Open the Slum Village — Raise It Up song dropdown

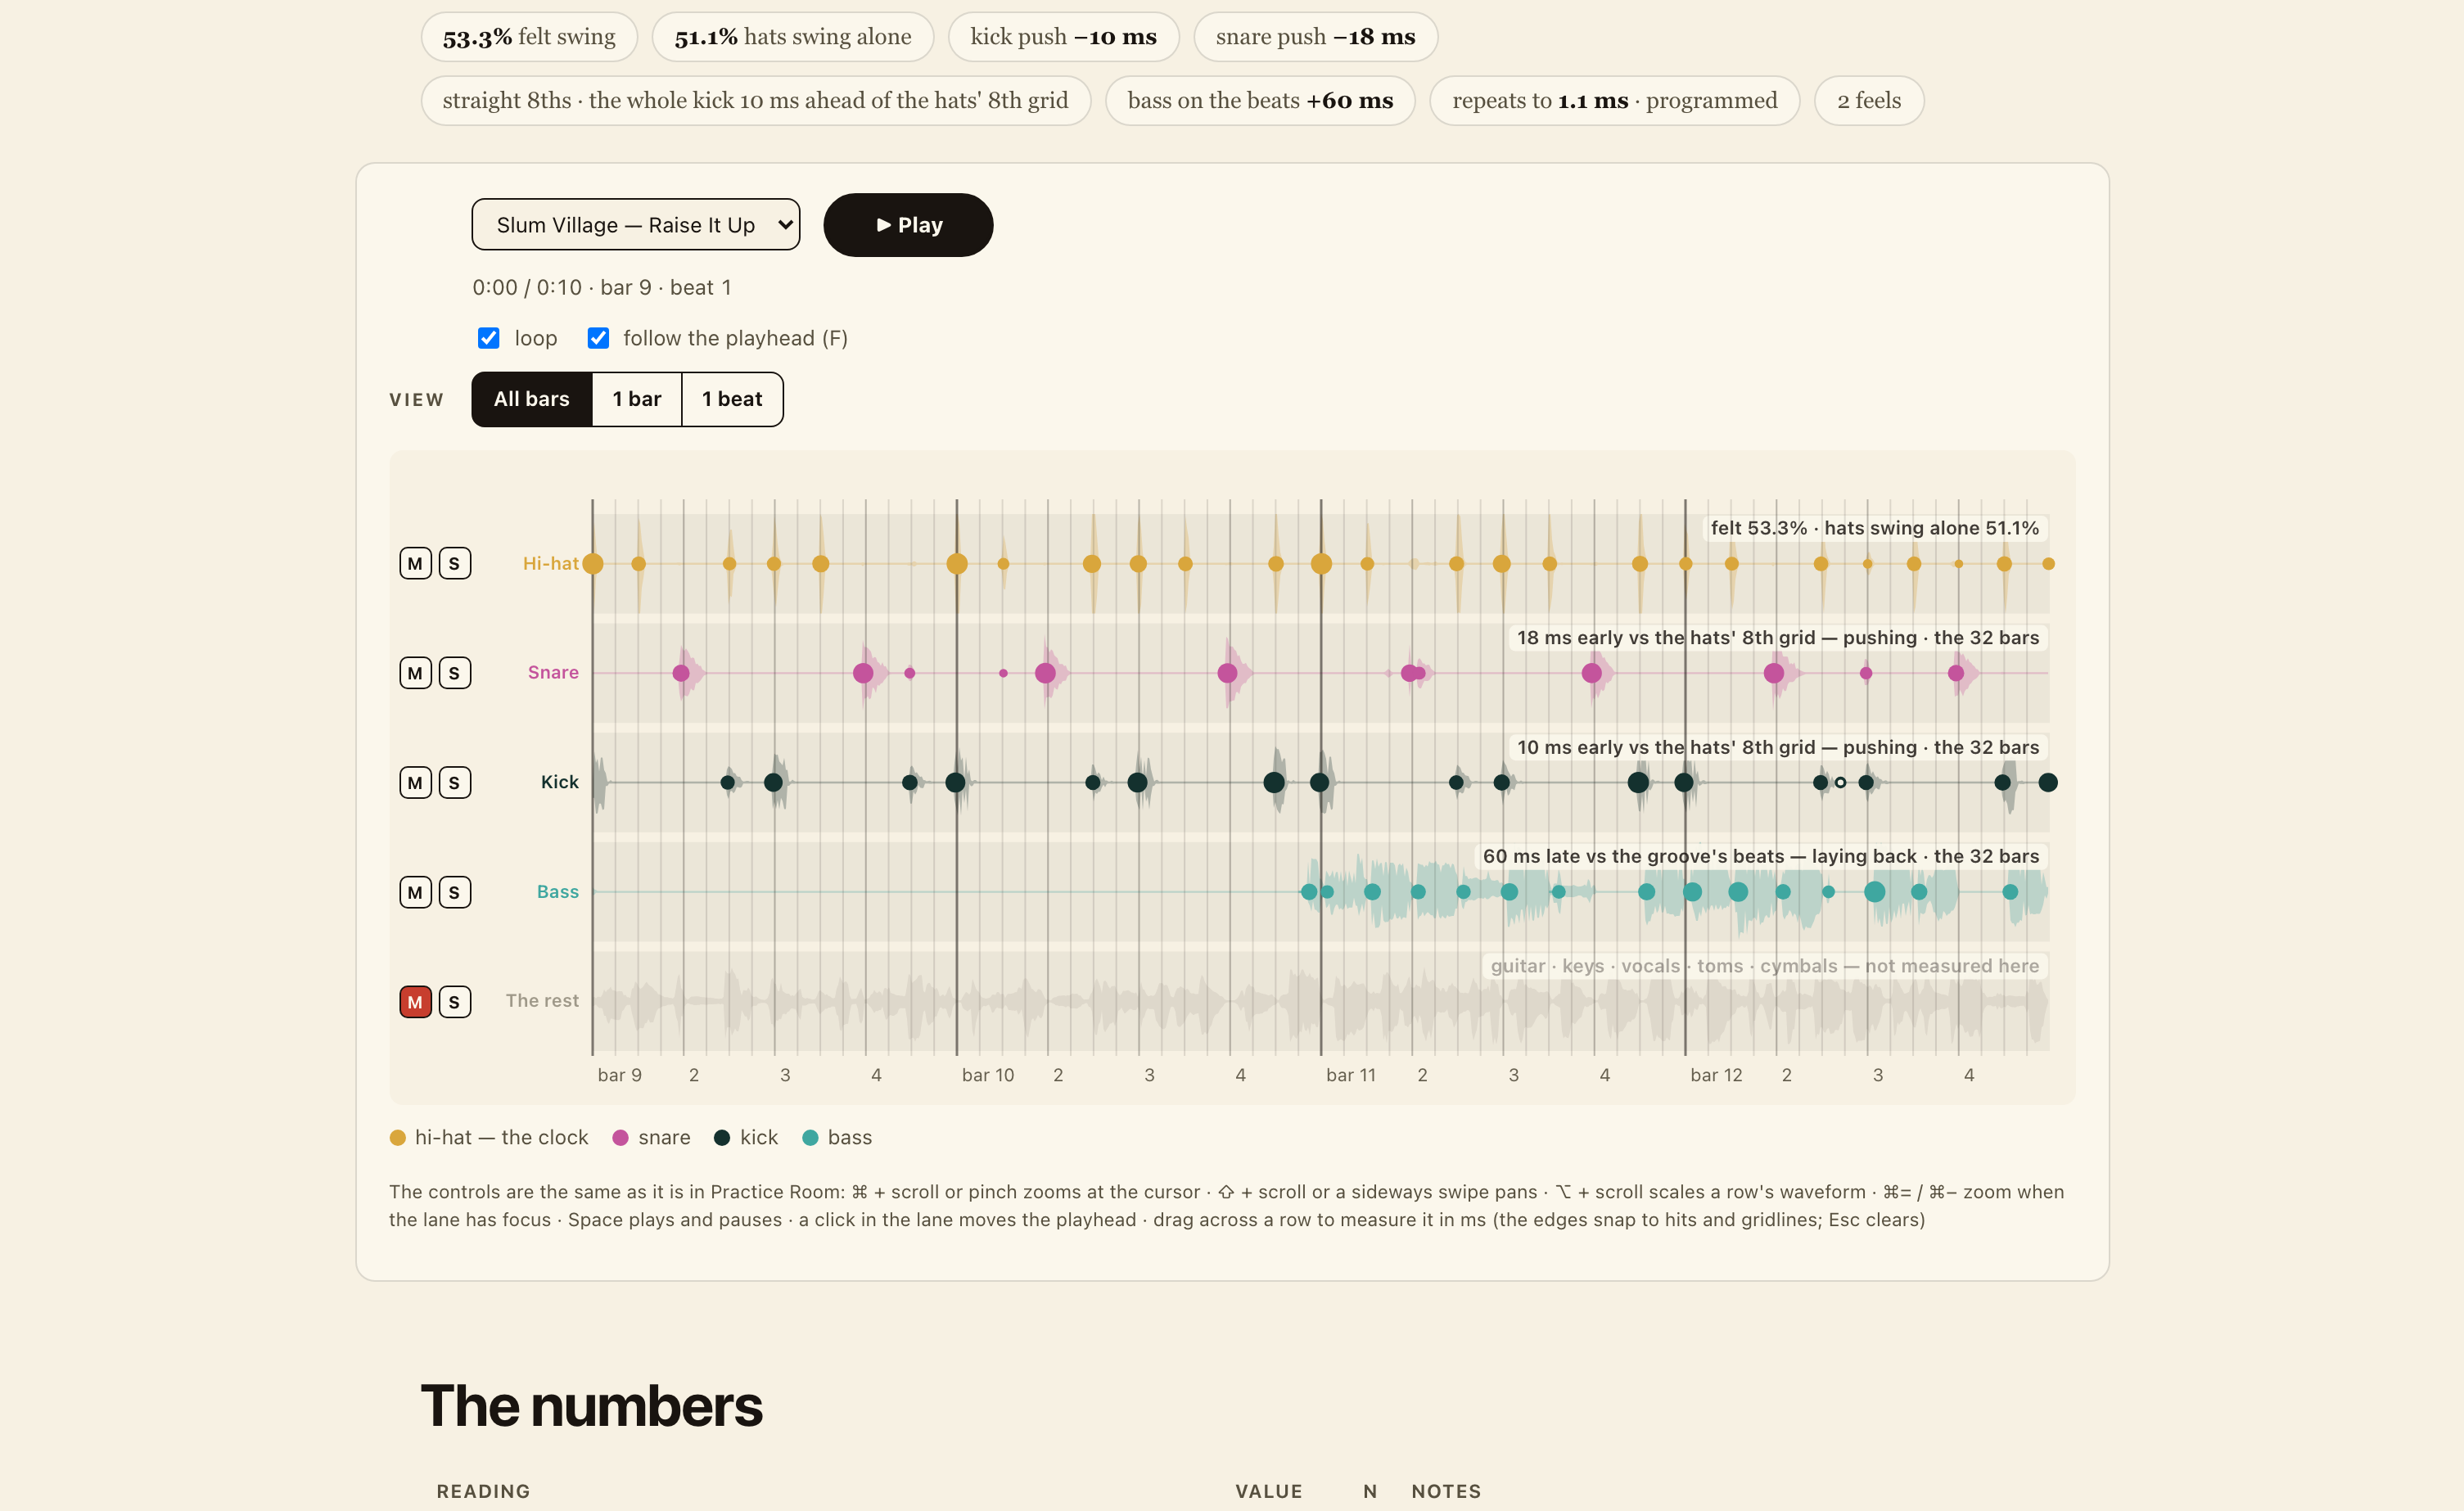[636, 225]
